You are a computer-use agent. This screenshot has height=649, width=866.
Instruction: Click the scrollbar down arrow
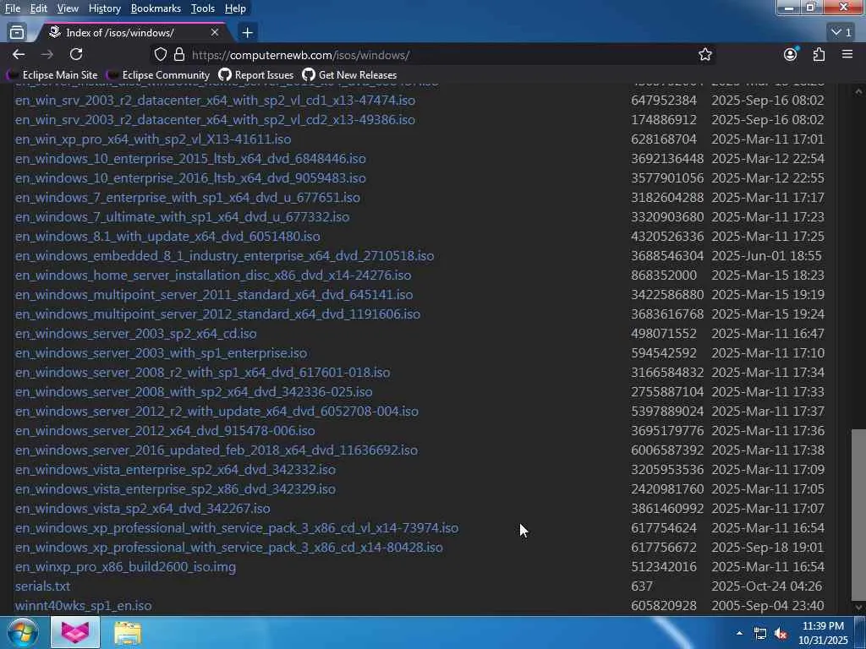(x=858, y=607)
